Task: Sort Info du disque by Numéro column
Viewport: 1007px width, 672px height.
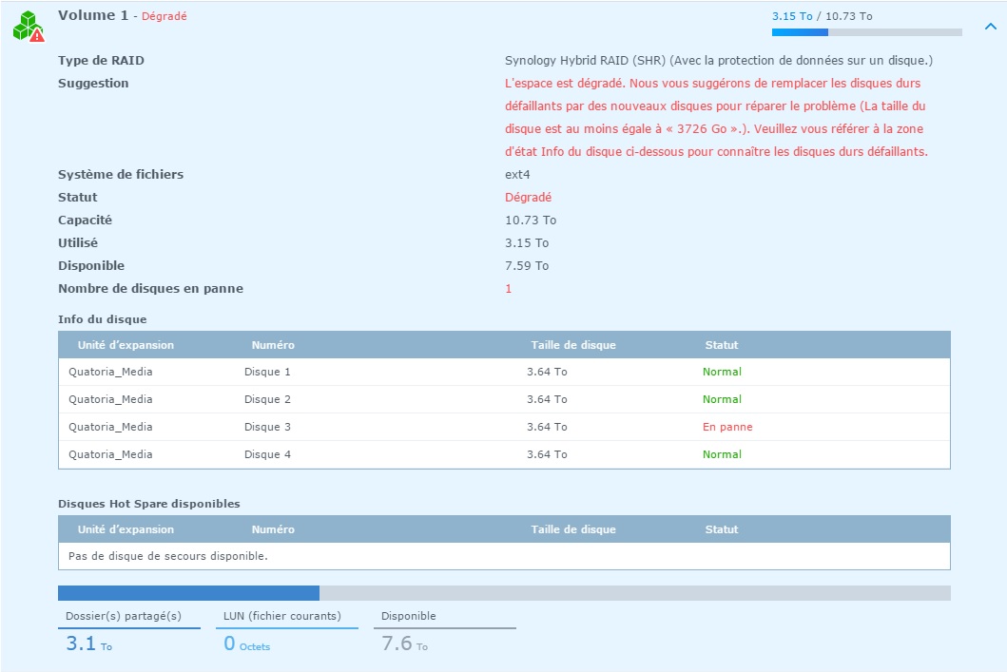Action: tap(273, 345)
